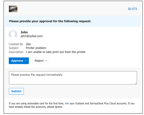
Task: Click the 'Printer problem' subject text
Action: pyautogui.click(x=36, y=48)
